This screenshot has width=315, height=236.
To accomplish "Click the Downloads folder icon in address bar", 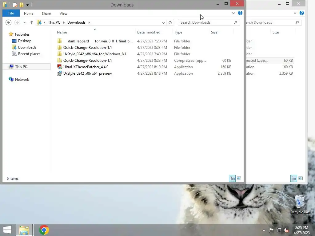I will coord(39,22).
